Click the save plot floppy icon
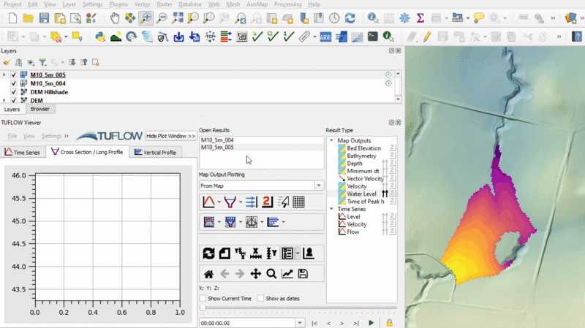 303,274
